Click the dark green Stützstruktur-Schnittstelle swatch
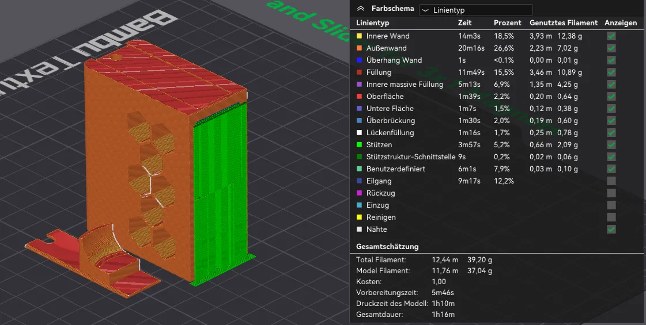Image resolution: width=646 pixels, height=325 pixels. click(x=359, y=156)
